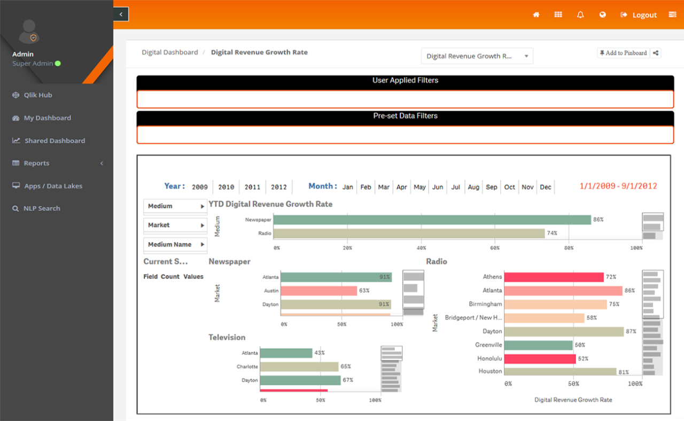Screen dimensions: 684x421
Task: Open the apps grid icon in top bar
Action: pyautogui.click(x=558, y=14)
